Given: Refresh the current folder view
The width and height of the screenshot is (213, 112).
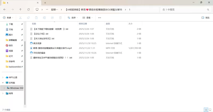Looking at the screenshot, I should pyautogui.click(x=28, y=10).
